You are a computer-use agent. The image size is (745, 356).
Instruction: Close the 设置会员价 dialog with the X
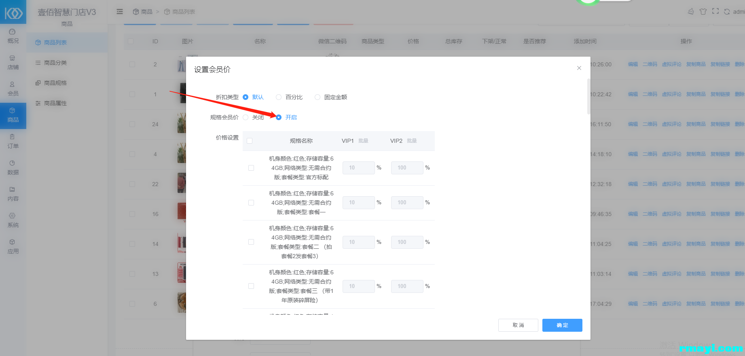tap(579, 68)
